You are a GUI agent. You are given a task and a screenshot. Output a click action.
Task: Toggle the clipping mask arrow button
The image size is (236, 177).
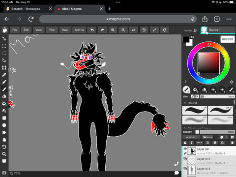tap(192, 143)
